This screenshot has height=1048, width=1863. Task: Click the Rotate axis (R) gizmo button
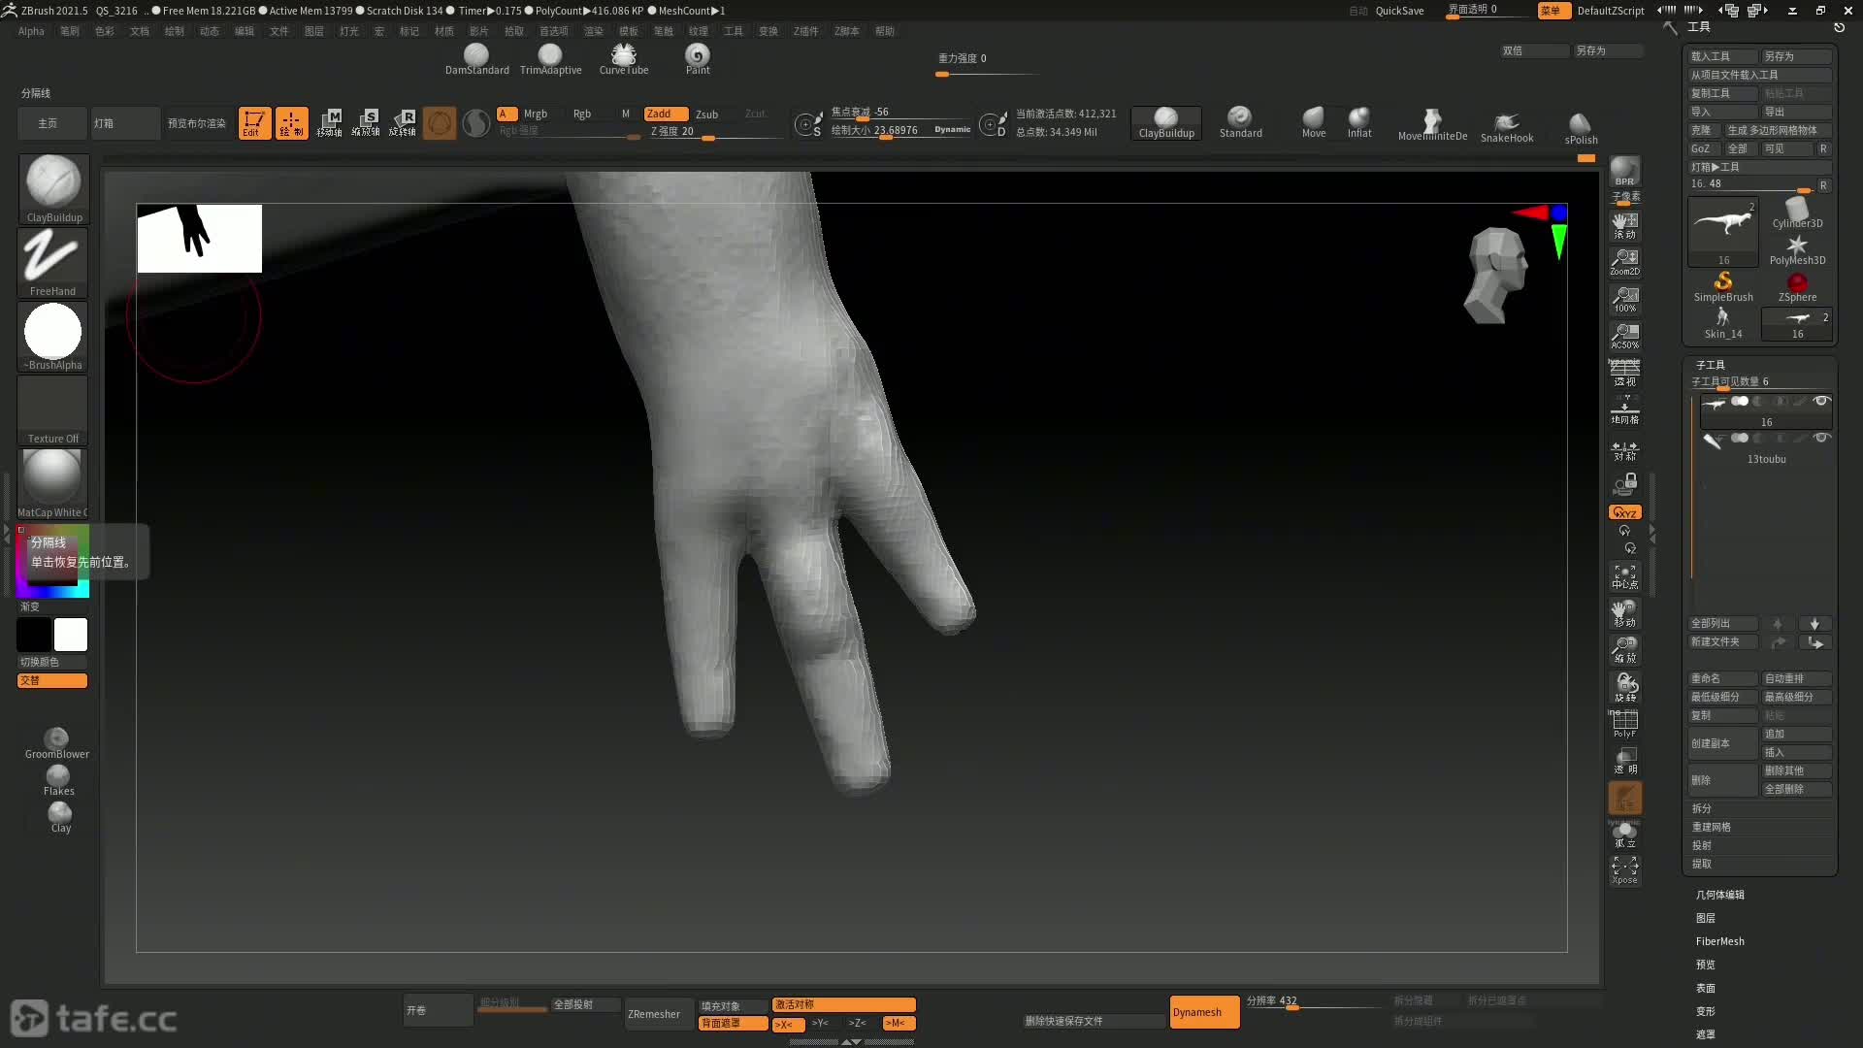(403, 123)
